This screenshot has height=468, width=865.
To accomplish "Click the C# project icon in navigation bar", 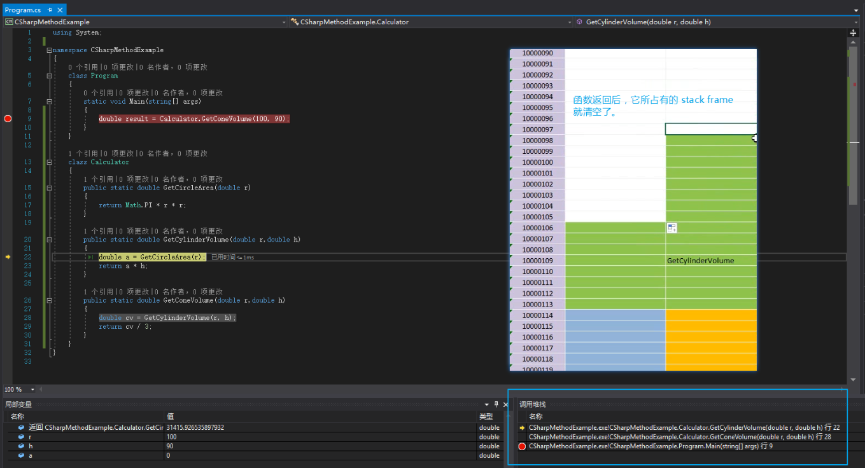I will pyautogui.click(x=9, y=22).
